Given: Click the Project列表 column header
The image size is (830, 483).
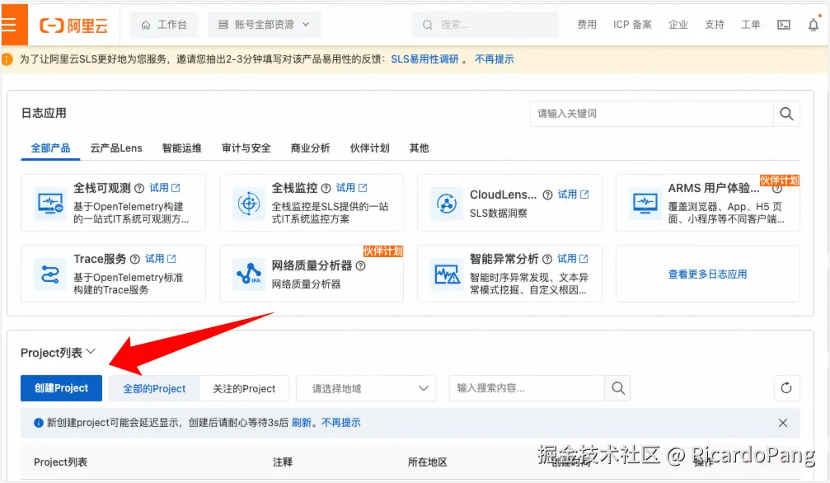Looking at the screenshot, I should pos(60,462).
